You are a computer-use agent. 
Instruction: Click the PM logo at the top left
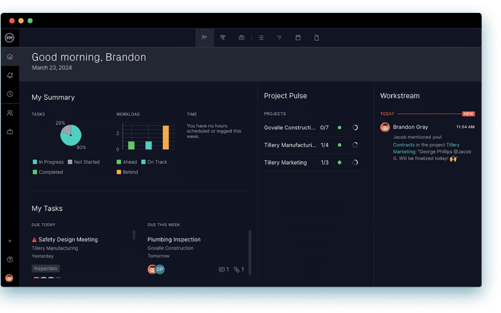(x=10, y=38)
